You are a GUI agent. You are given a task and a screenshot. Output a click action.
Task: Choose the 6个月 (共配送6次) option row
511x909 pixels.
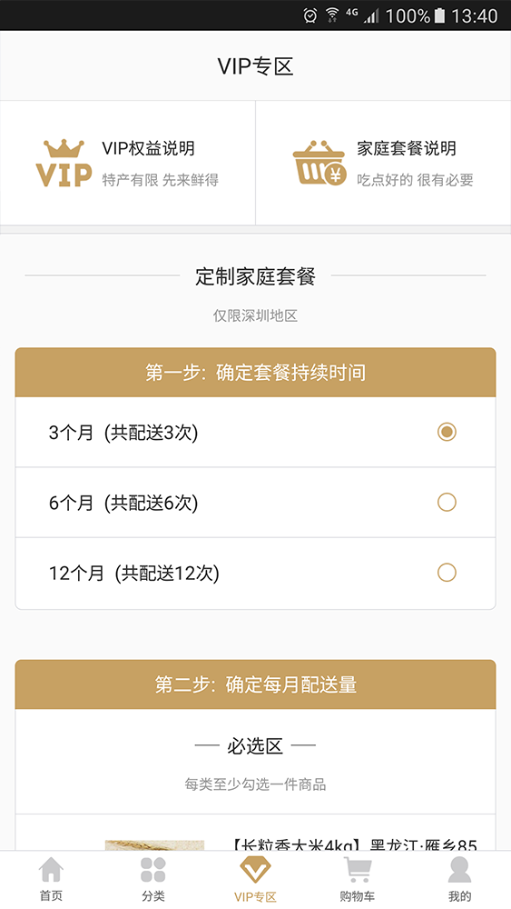click(255, 503)
